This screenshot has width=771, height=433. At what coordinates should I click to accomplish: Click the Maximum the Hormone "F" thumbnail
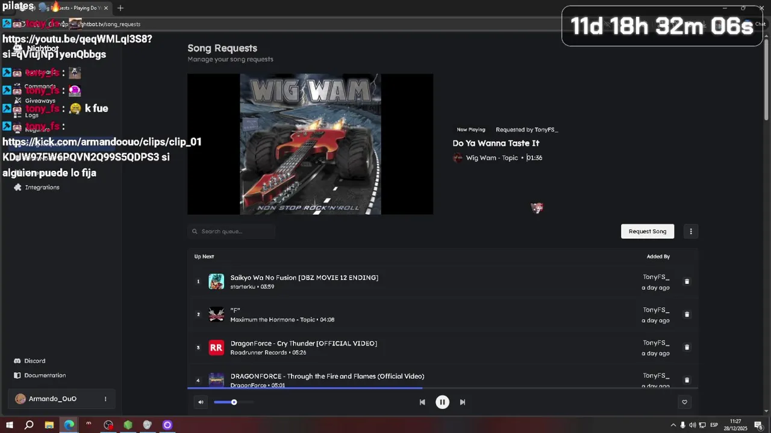pos(216,315)
